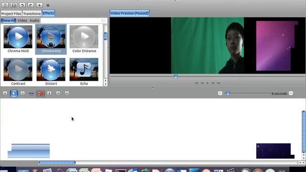The image size is (306, 172).
Task: Click the effects list up arrow
Action: point(105,81)
